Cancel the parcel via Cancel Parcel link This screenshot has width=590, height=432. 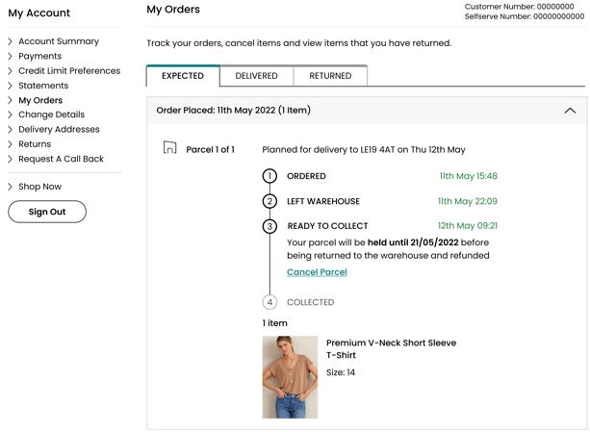pyautogui.click(x=317, y=272)
